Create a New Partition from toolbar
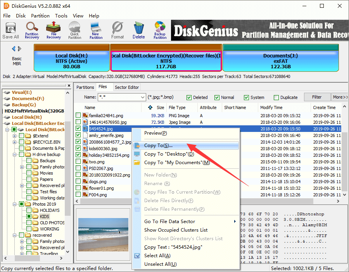The height and width of the screenshot is (272, 349). pyautogui.click(x=96, y=30)
